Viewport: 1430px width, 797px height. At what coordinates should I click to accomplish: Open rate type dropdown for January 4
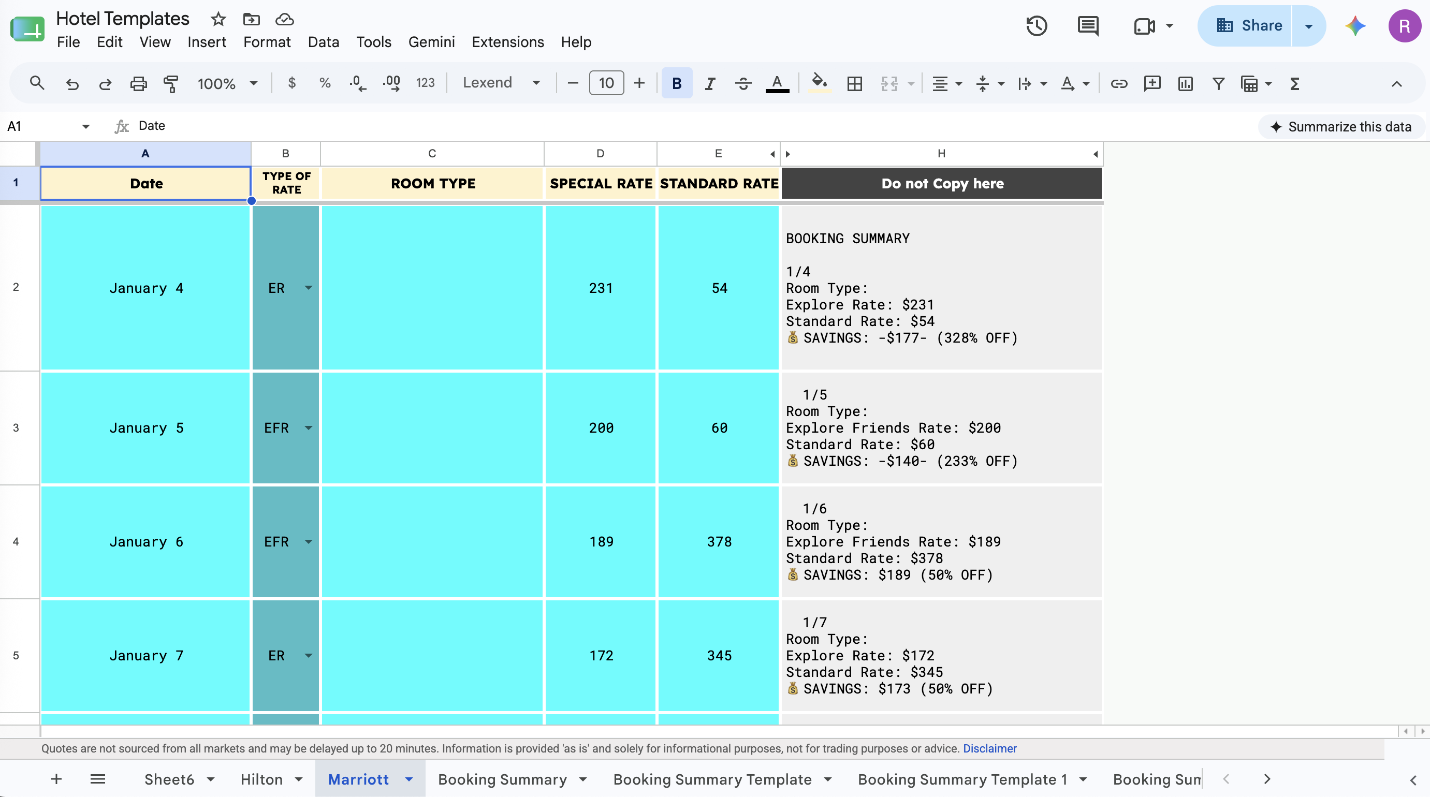coord(308,288)
